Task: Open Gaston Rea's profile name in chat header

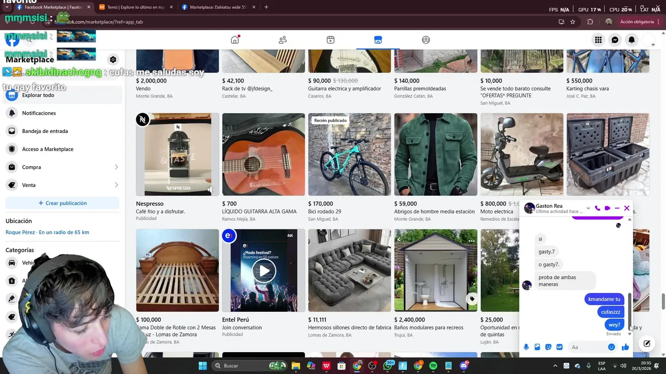Action: pos(549,206)
